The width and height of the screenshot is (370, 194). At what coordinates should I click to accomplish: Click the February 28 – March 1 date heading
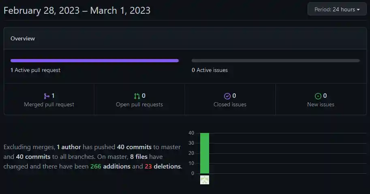click(x=77, y=10)
